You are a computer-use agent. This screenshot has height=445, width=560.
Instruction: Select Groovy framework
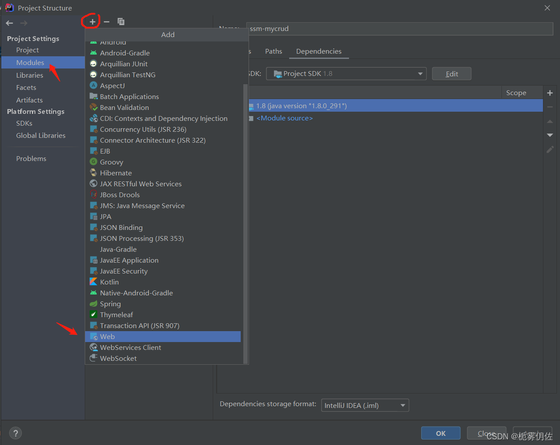(x=163, y=162)
